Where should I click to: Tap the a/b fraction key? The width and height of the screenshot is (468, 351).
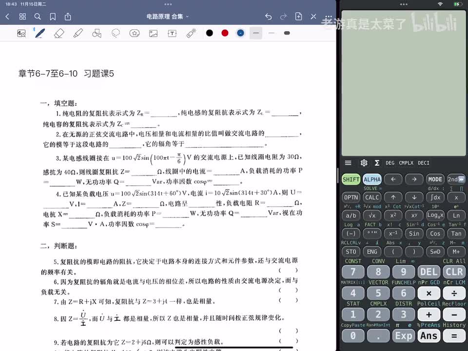pyautogui.click(x=351, y=215)
